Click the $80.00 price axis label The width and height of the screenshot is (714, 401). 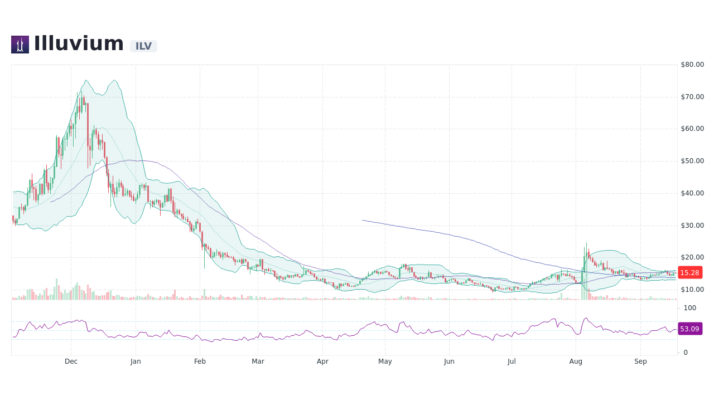692,64
